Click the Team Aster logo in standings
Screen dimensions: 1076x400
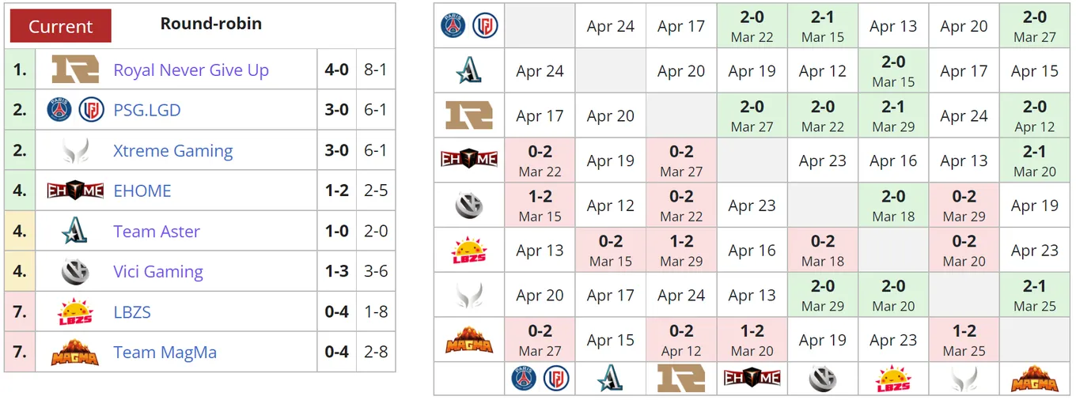[75, 231]
